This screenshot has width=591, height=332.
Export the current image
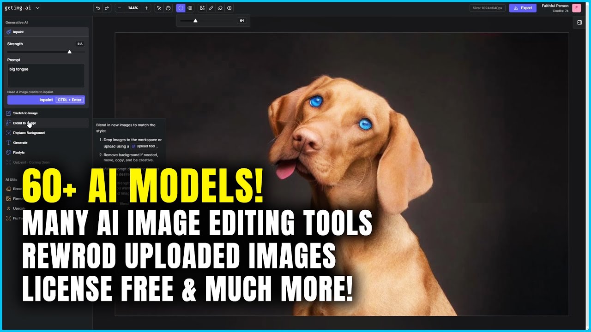click(522, 7)
